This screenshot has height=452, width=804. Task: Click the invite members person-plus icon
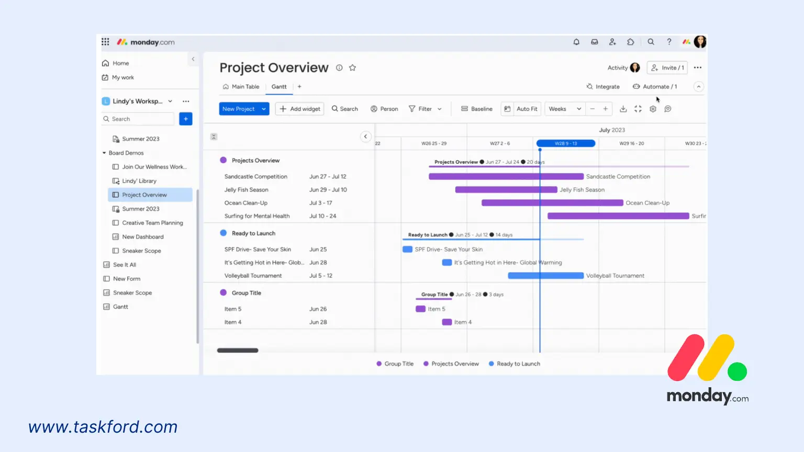613,42
